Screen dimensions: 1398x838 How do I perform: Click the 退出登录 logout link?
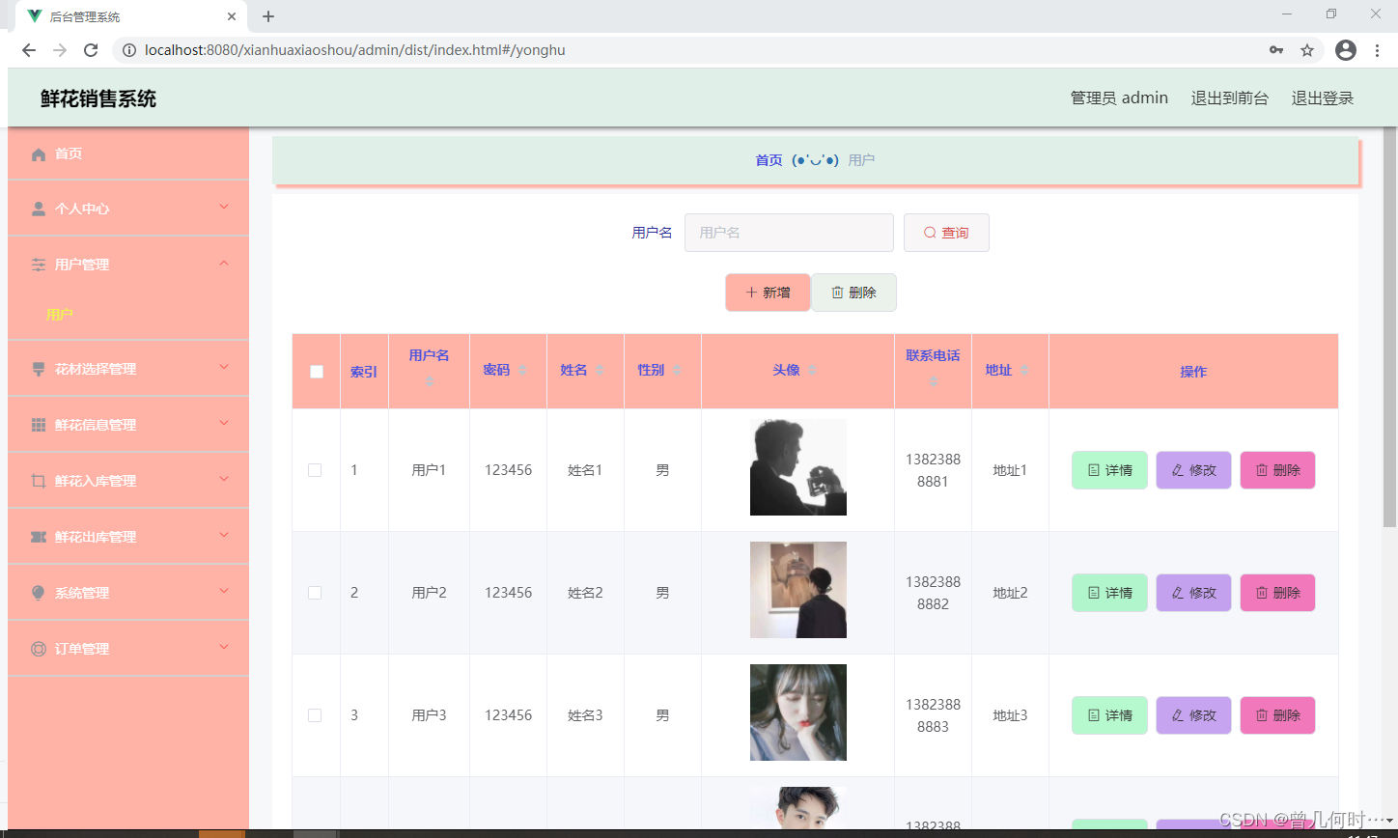tap(1322, 98)
